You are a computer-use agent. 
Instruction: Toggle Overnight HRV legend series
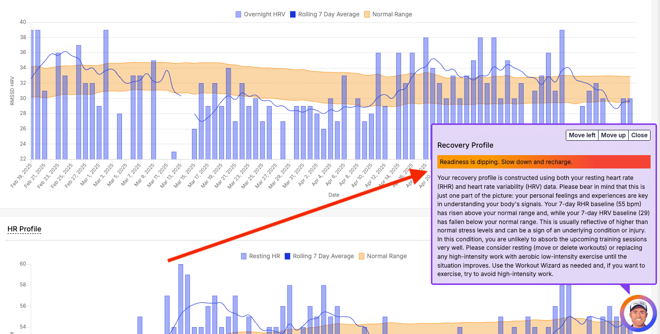tap(260, 14)
